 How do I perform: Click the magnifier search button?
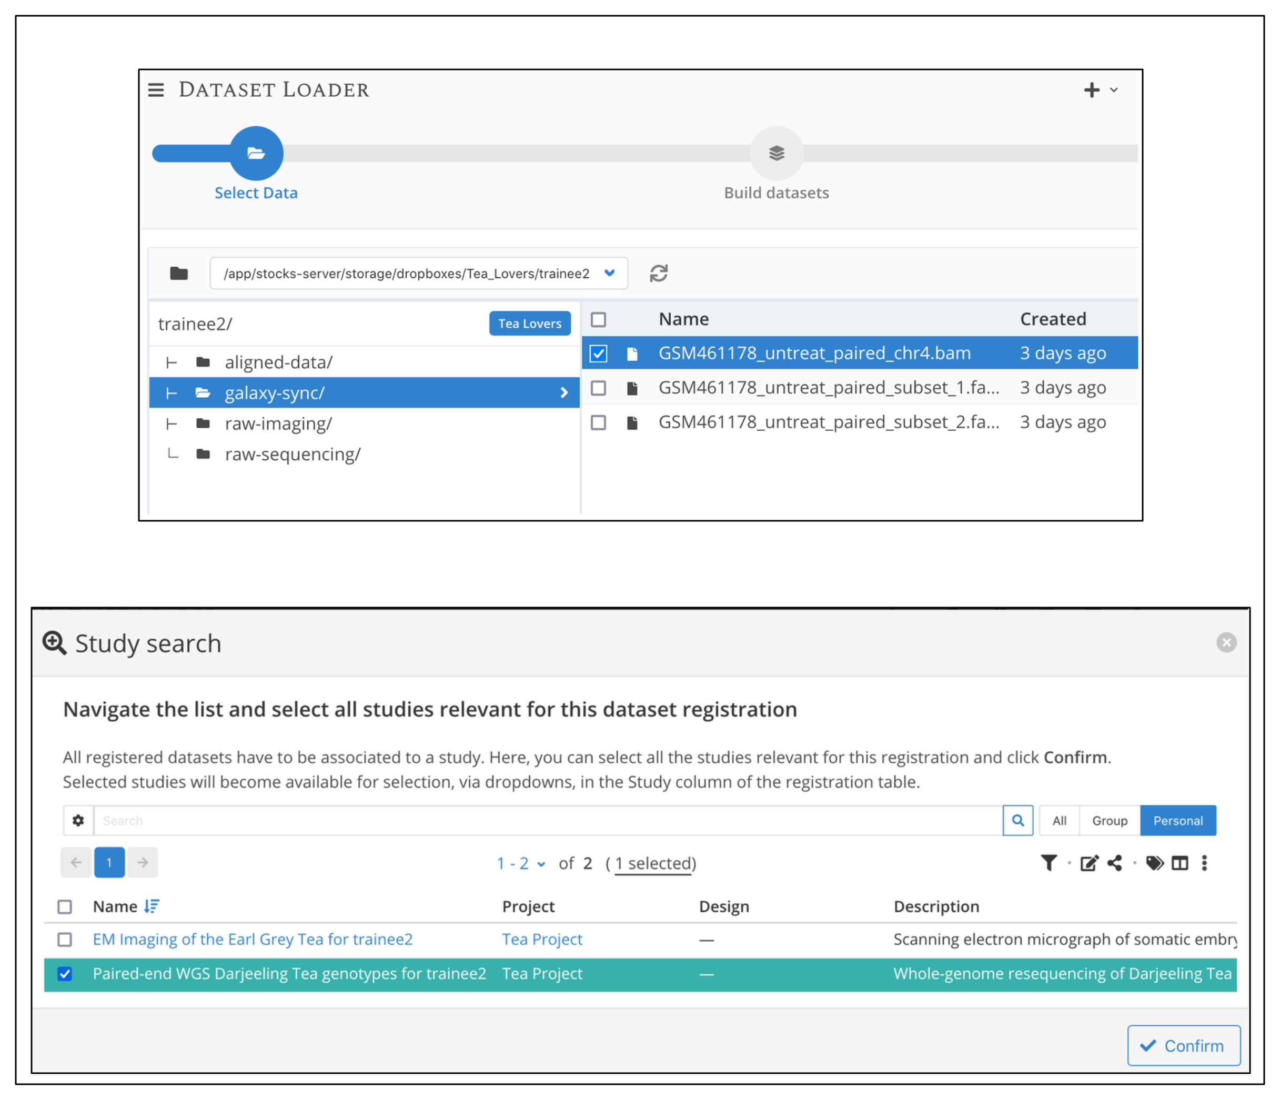click(x=1018, y=820)
